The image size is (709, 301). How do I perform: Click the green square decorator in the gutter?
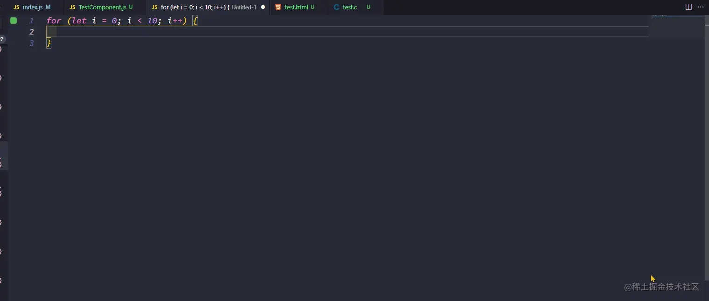tap(13, 21)
